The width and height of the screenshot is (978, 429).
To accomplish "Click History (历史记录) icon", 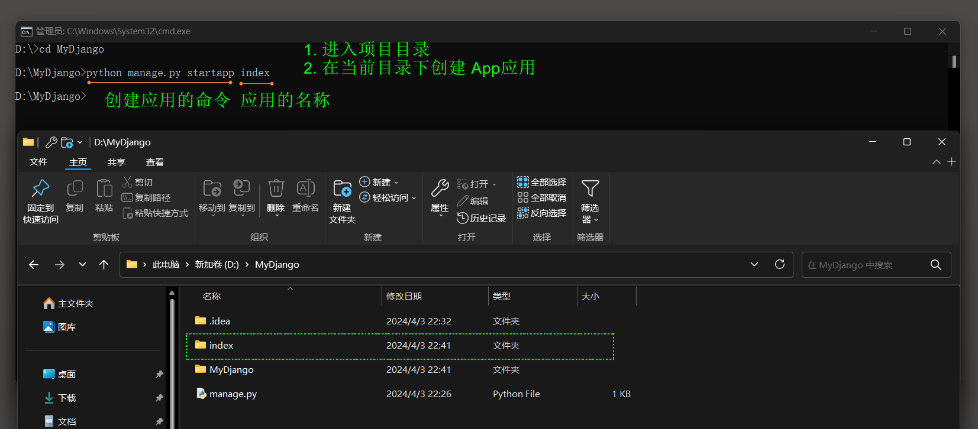I will [463, 219].
